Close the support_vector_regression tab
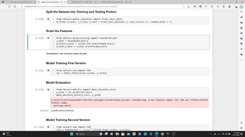The height and width of the screenshot is (137, 245). (65, 2)
